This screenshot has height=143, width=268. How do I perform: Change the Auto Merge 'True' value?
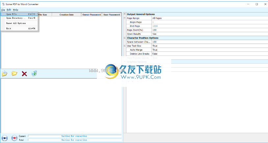210,50
